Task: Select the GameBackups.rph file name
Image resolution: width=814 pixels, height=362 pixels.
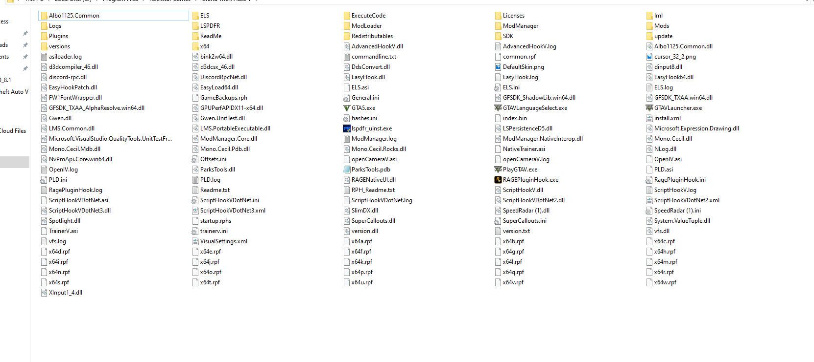Action: (x=224, y=98)
